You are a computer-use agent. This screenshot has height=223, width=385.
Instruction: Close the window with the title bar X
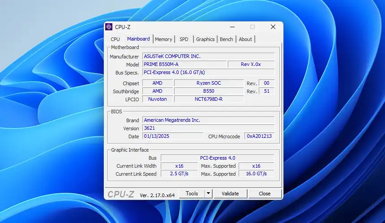click(x=273, y=27)
